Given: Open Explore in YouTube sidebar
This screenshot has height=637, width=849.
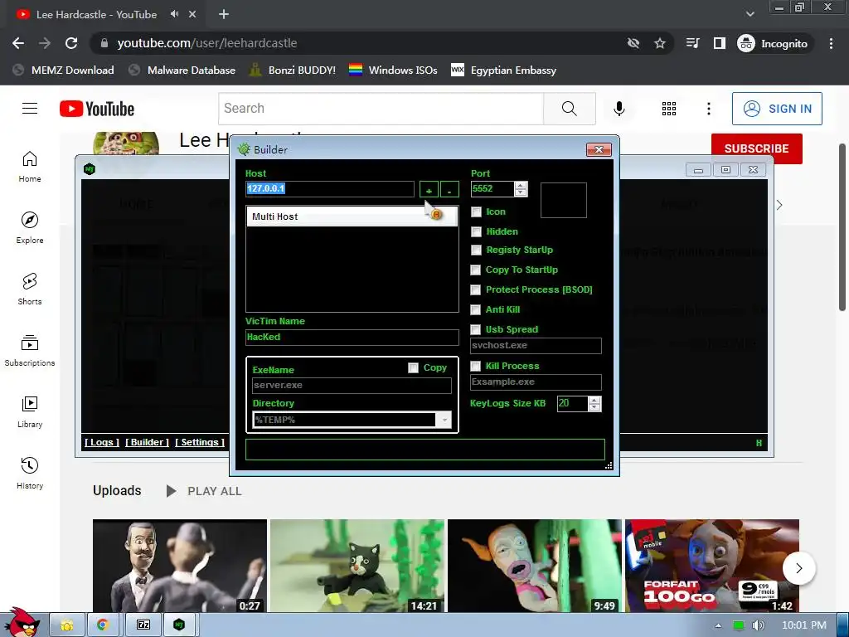Looking at the screenshot, I should coord(30,228).
